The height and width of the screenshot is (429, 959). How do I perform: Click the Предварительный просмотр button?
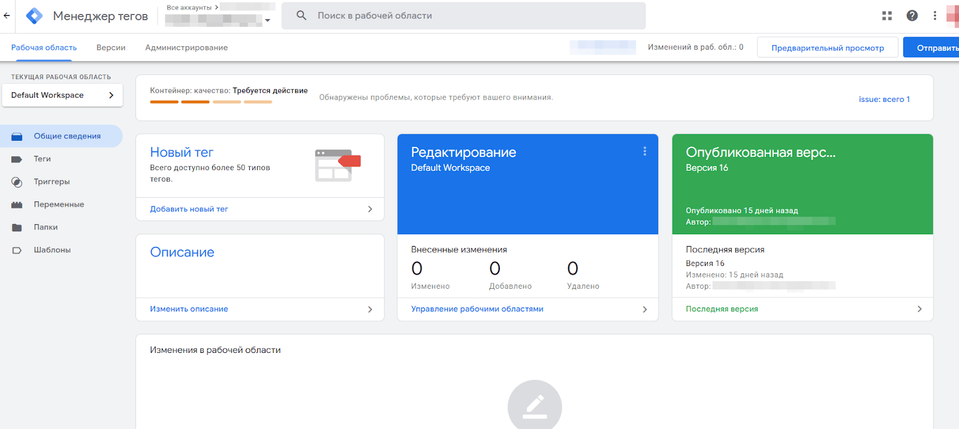828,47
